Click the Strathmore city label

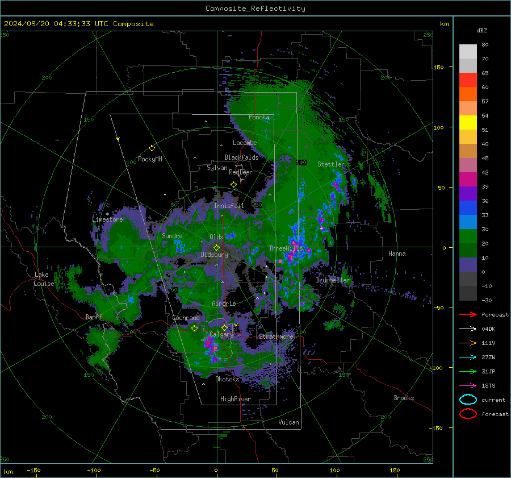point(276,336)
